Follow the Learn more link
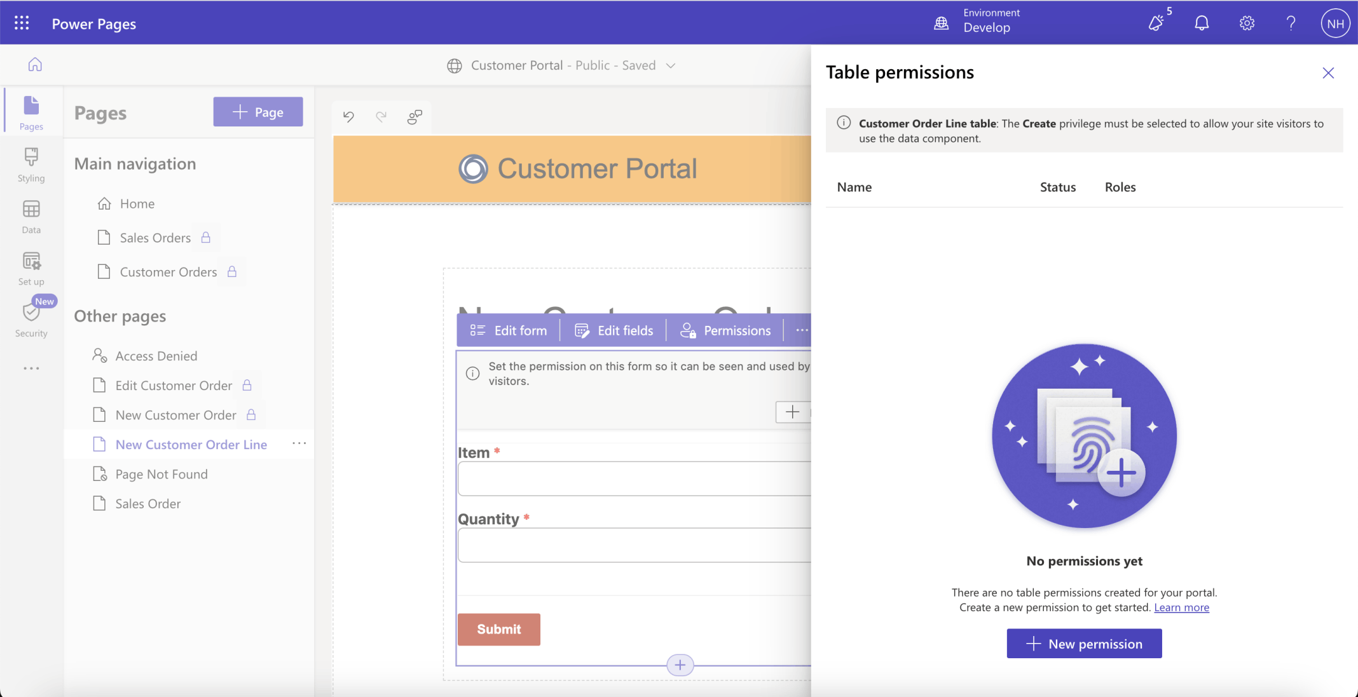This screenshot has width=1358, height=697. pos(1181,607)
